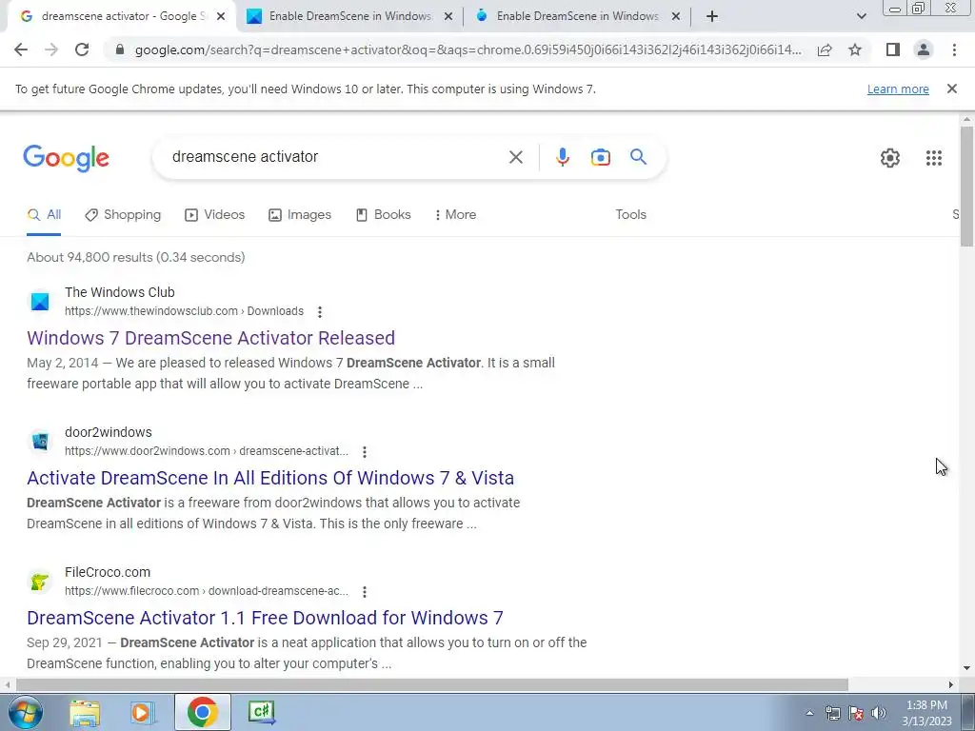The image size is (975, 731).
Task: Click the scroll down arrow of the page
Action: [966, 669]
